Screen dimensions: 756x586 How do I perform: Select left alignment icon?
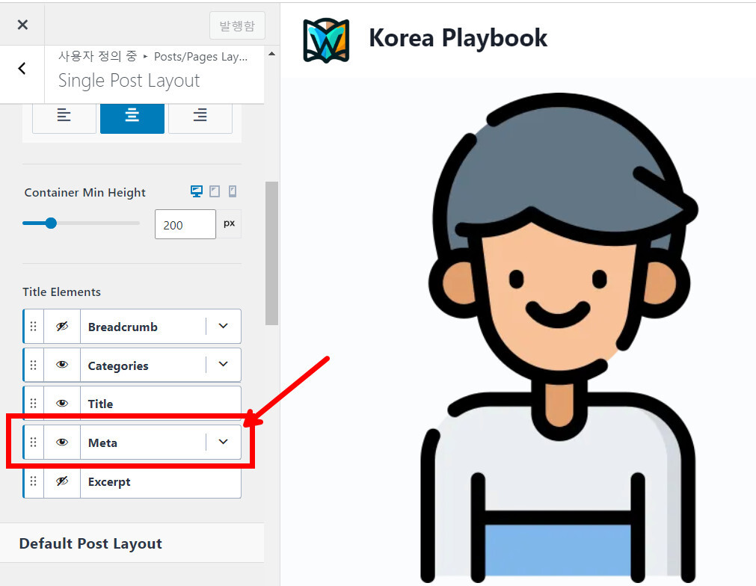coord(64,116)
